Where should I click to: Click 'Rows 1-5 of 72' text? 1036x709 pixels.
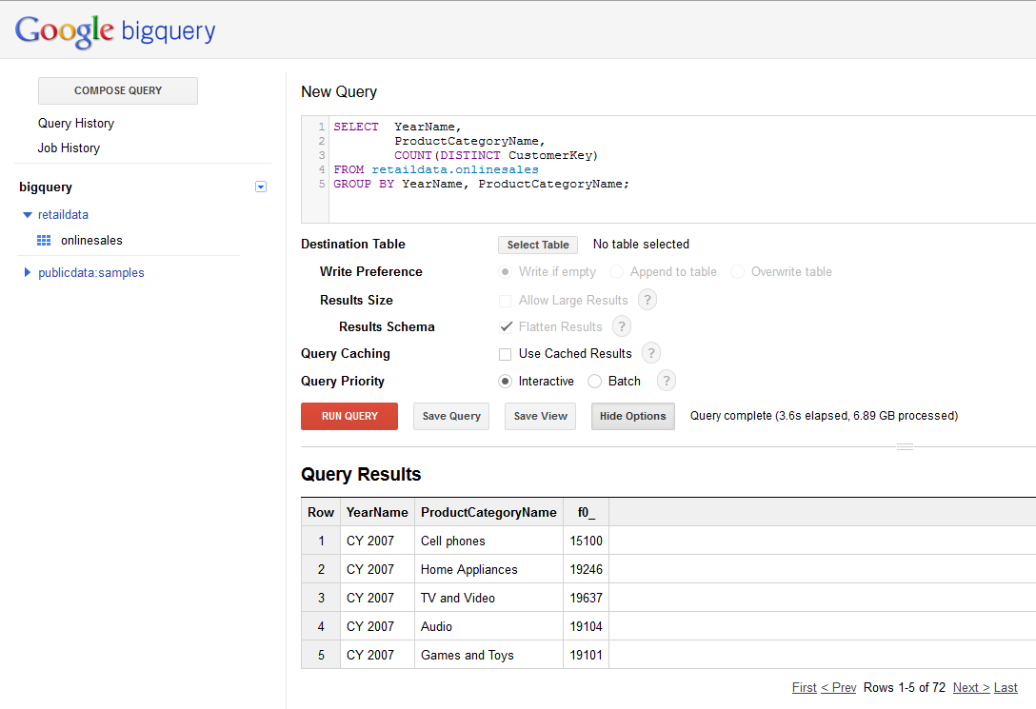click(x=905, y=687)
